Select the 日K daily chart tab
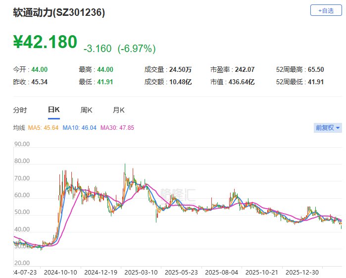The image size is (346, 278). 53,110
